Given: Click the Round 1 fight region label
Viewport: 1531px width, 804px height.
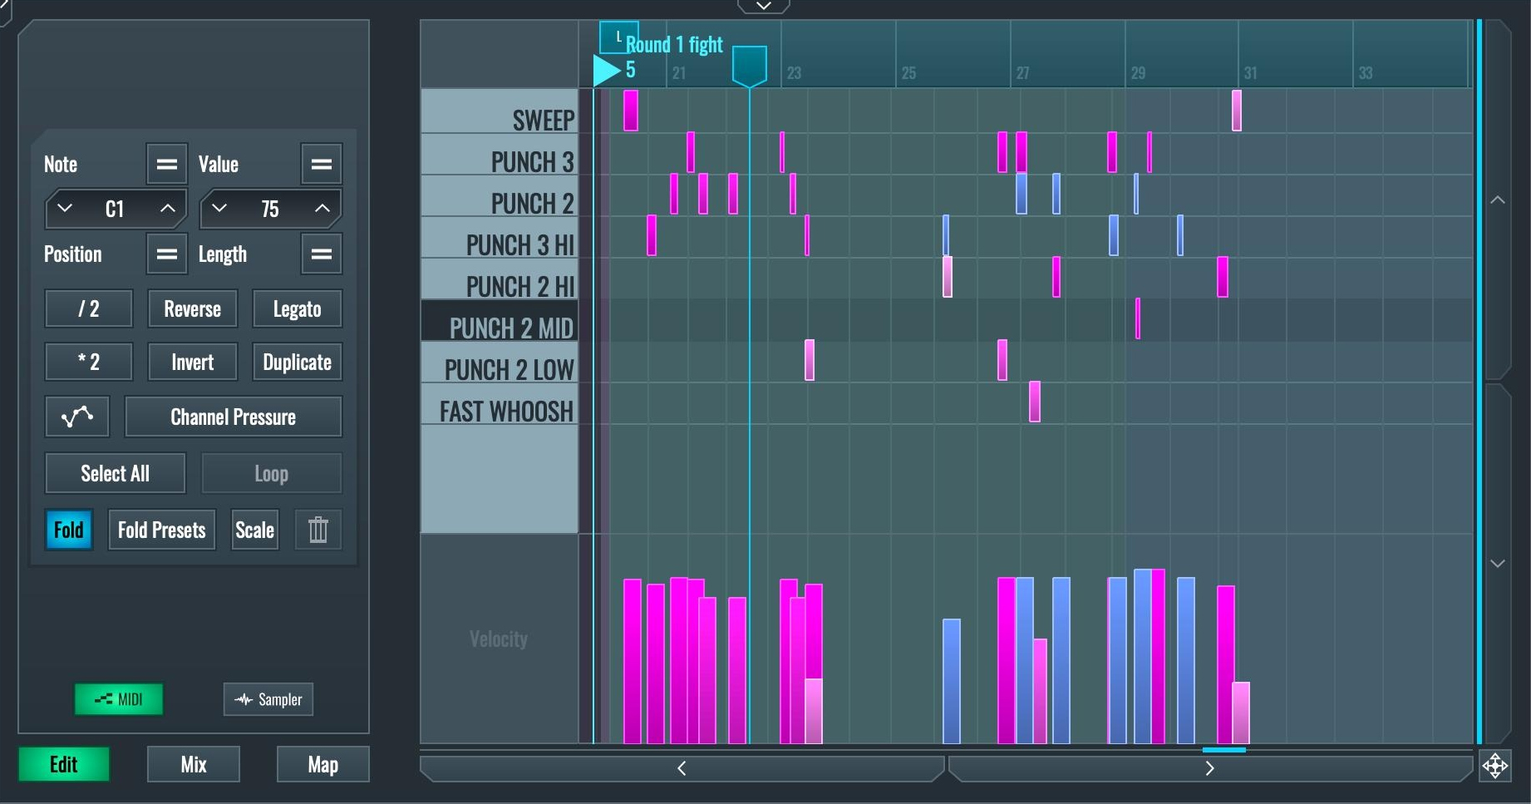Looking at the screenshot, I should (674, 44).
